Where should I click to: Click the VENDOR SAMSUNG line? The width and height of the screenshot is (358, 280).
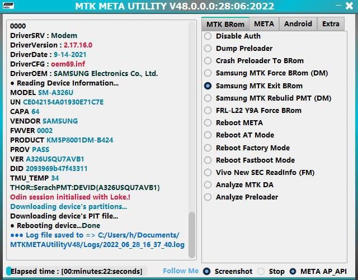click(44, 121)
